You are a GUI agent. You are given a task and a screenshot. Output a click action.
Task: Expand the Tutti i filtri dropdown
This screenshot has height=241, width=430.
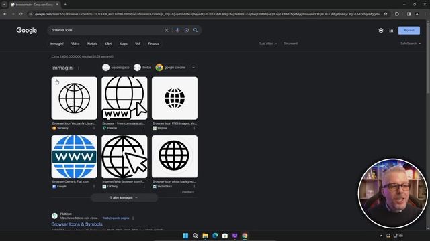[268, 44]
